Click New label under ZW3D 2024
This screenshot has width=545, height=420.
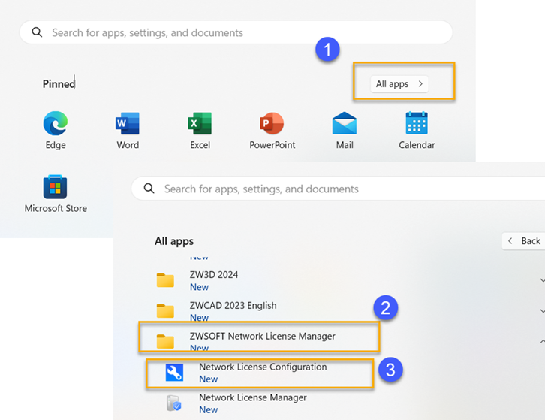(x=199, y=287)
